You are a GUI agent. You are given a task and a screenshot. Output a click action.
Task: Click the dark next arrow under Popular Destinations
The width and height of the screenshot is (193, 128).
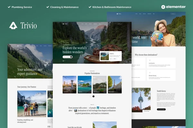(x=93, y=96)
